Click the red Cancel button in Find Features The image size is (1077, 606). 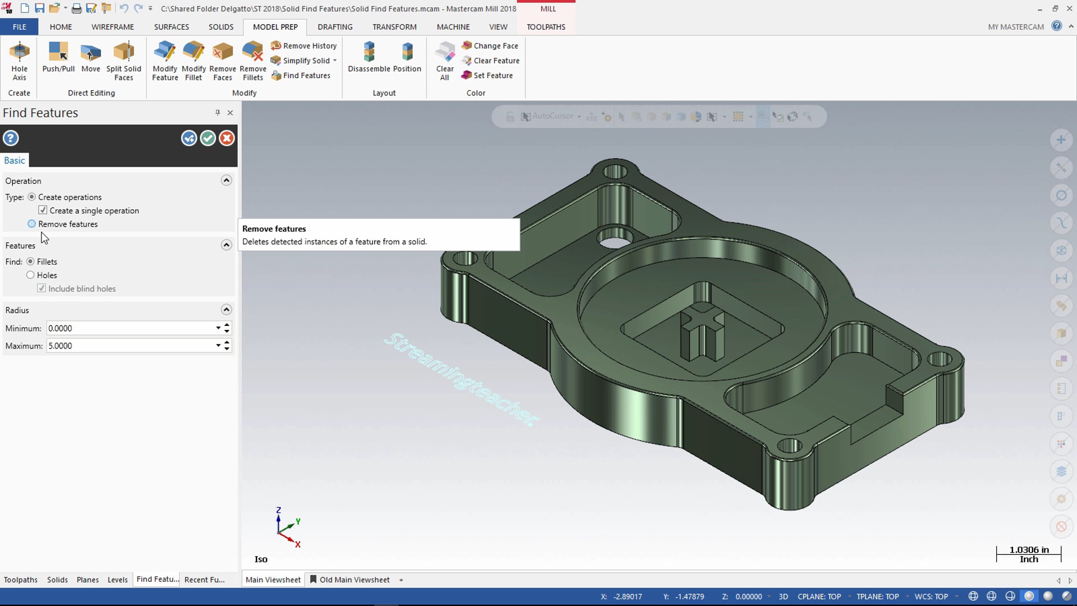tap(227, 139)
